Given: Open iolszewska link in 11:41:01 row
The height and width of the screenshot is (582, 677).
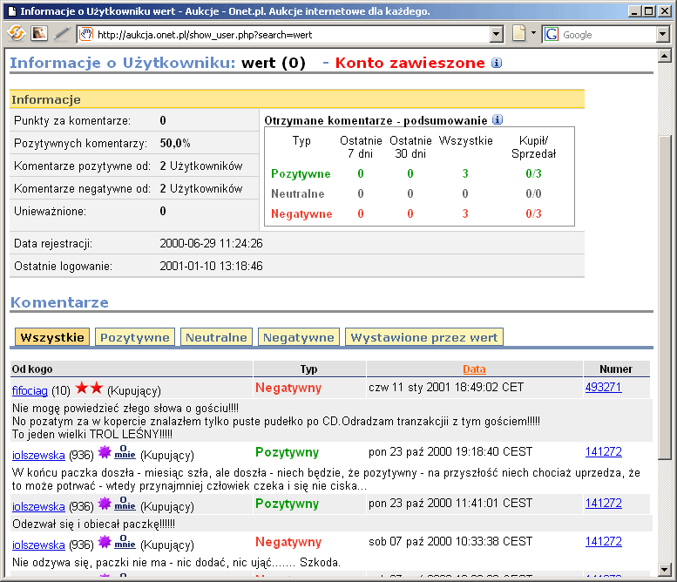Looking at the screenshot, I should [38, 506].
